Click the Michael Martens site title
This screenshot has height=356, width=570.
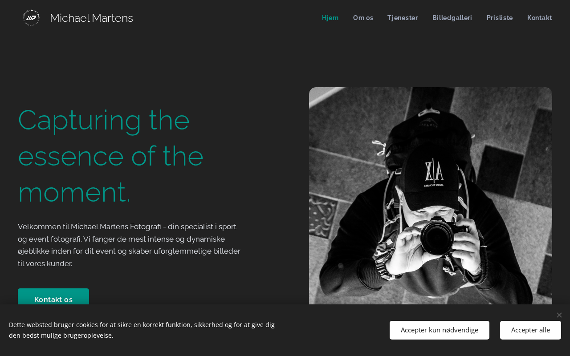click(x=91, y=18)
